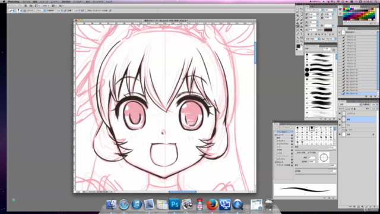Select the Eraser tool
The height and width of the screenshot is (214, 380).
(297, 26)
